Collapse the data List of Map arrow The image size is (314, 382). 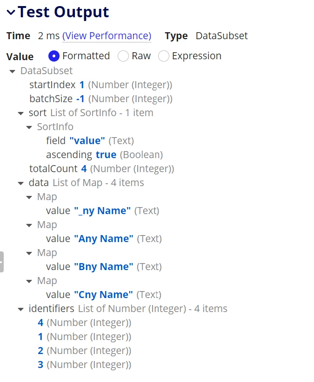coord(21,183)
